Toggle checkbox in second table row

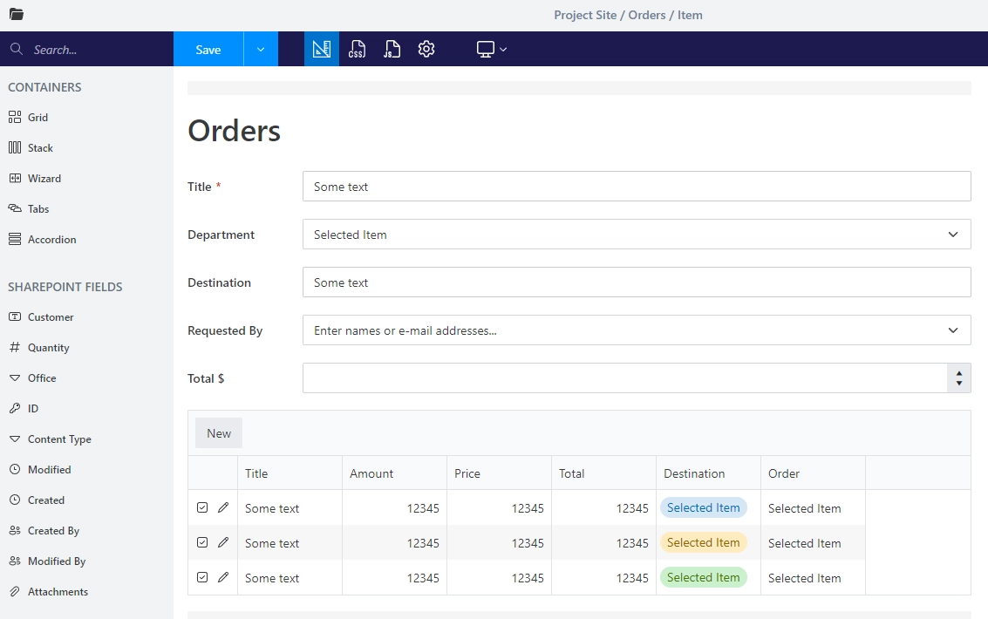click(202, 542)
